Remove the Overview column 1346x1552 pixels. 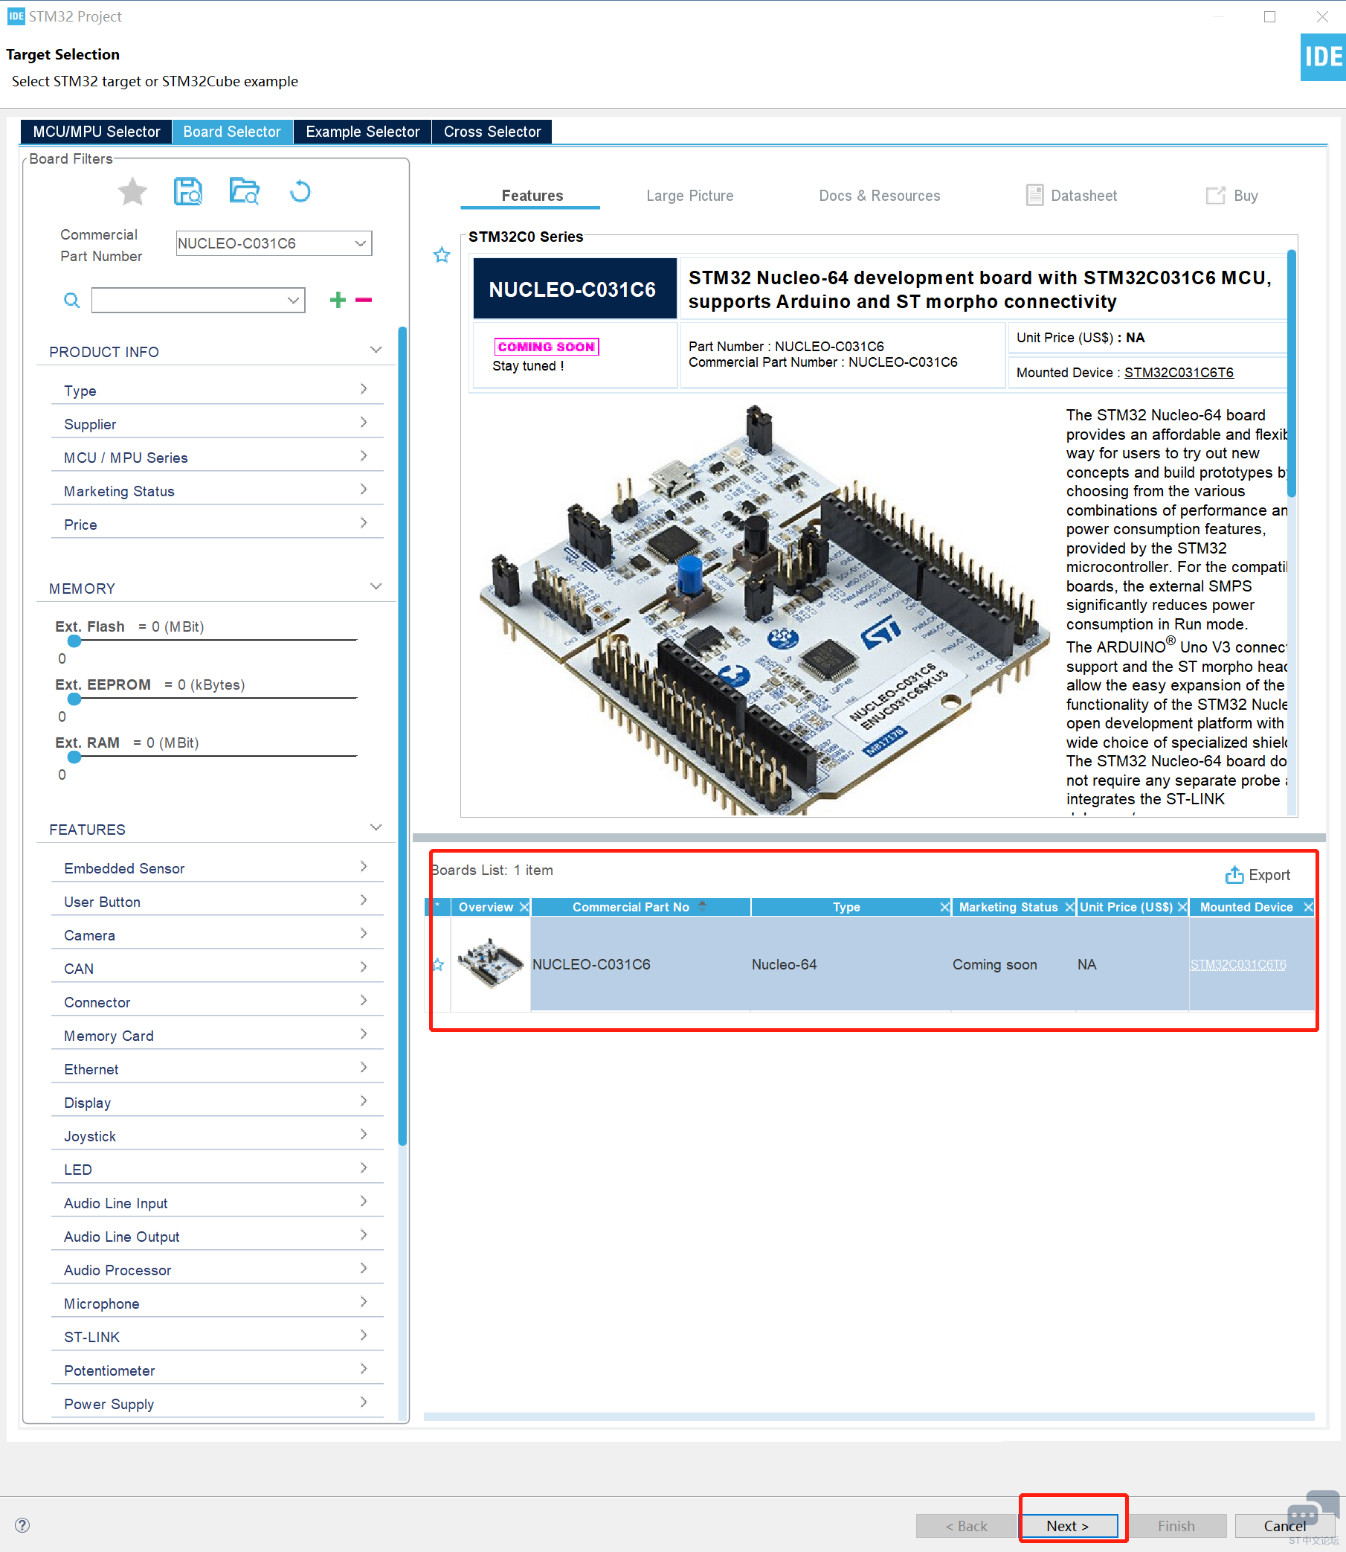point(524,907)
